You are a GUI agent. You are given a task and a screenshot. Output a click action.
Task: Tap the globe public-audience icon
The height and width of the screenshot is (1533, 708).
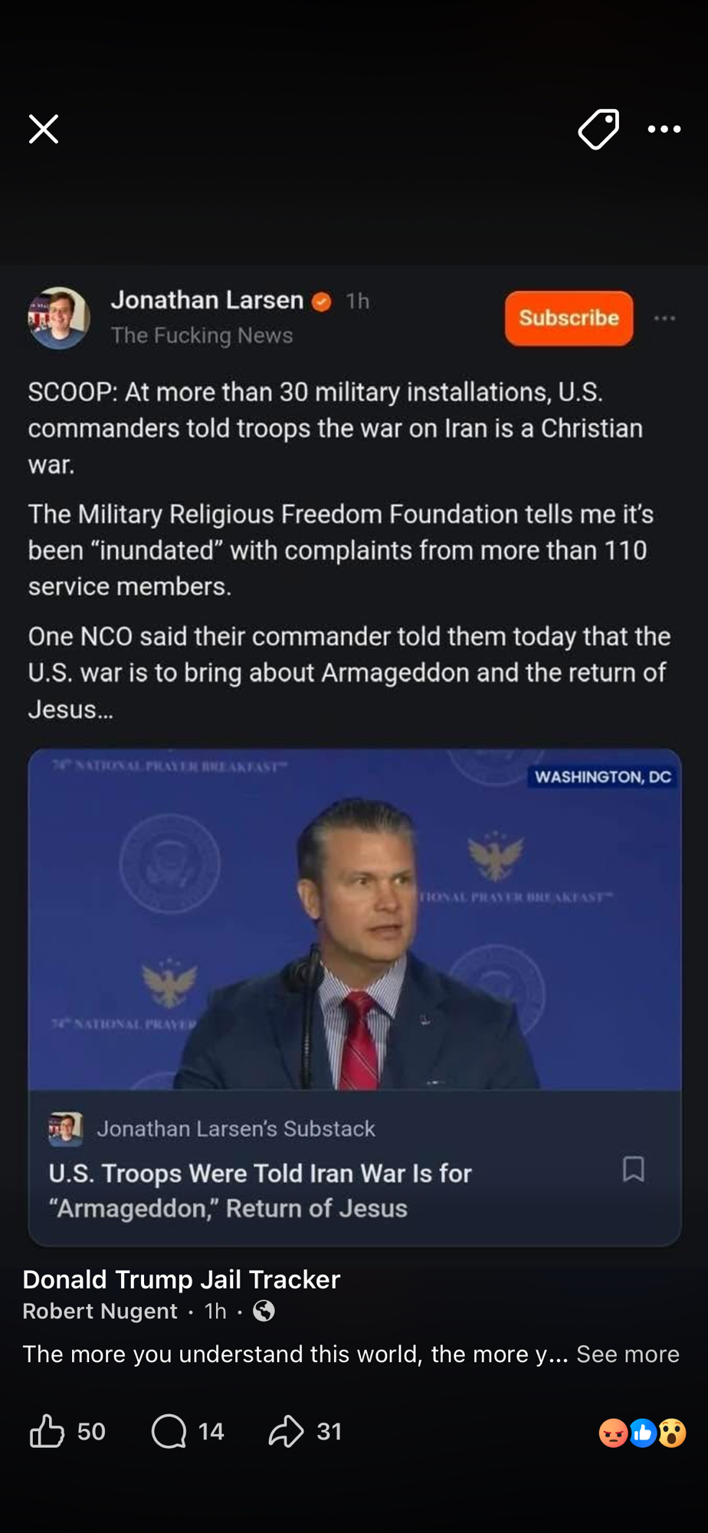point(264,1311)
